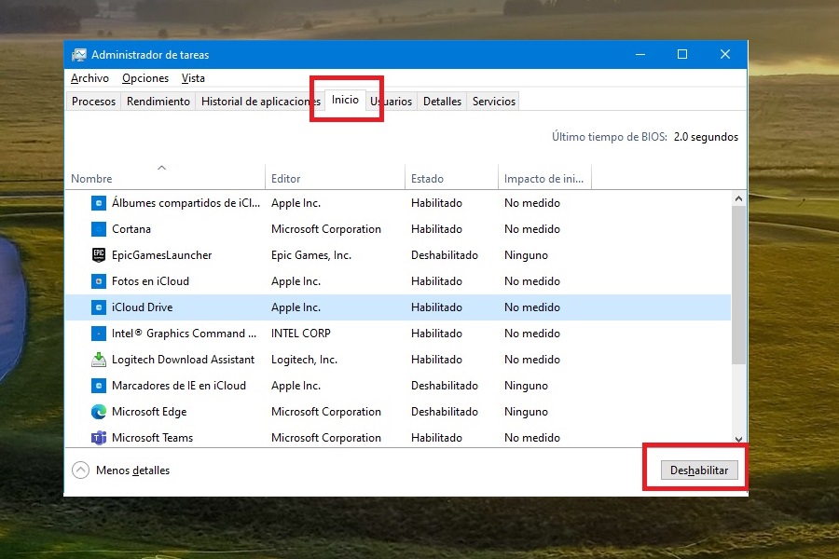Open the Vista menu
839x559 pixels.
coord(193,78)
